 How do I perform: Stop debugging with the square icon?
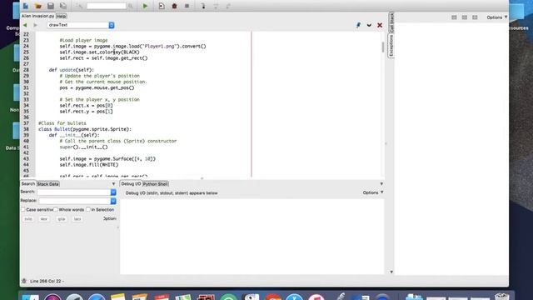pos(187,6)
